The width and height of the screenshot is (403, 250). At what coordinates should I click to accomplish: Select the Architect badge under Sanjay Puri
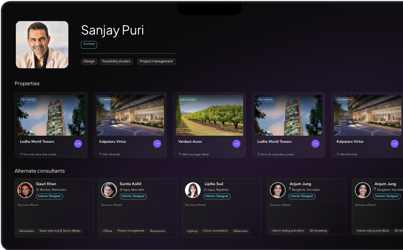click(89, 44)
